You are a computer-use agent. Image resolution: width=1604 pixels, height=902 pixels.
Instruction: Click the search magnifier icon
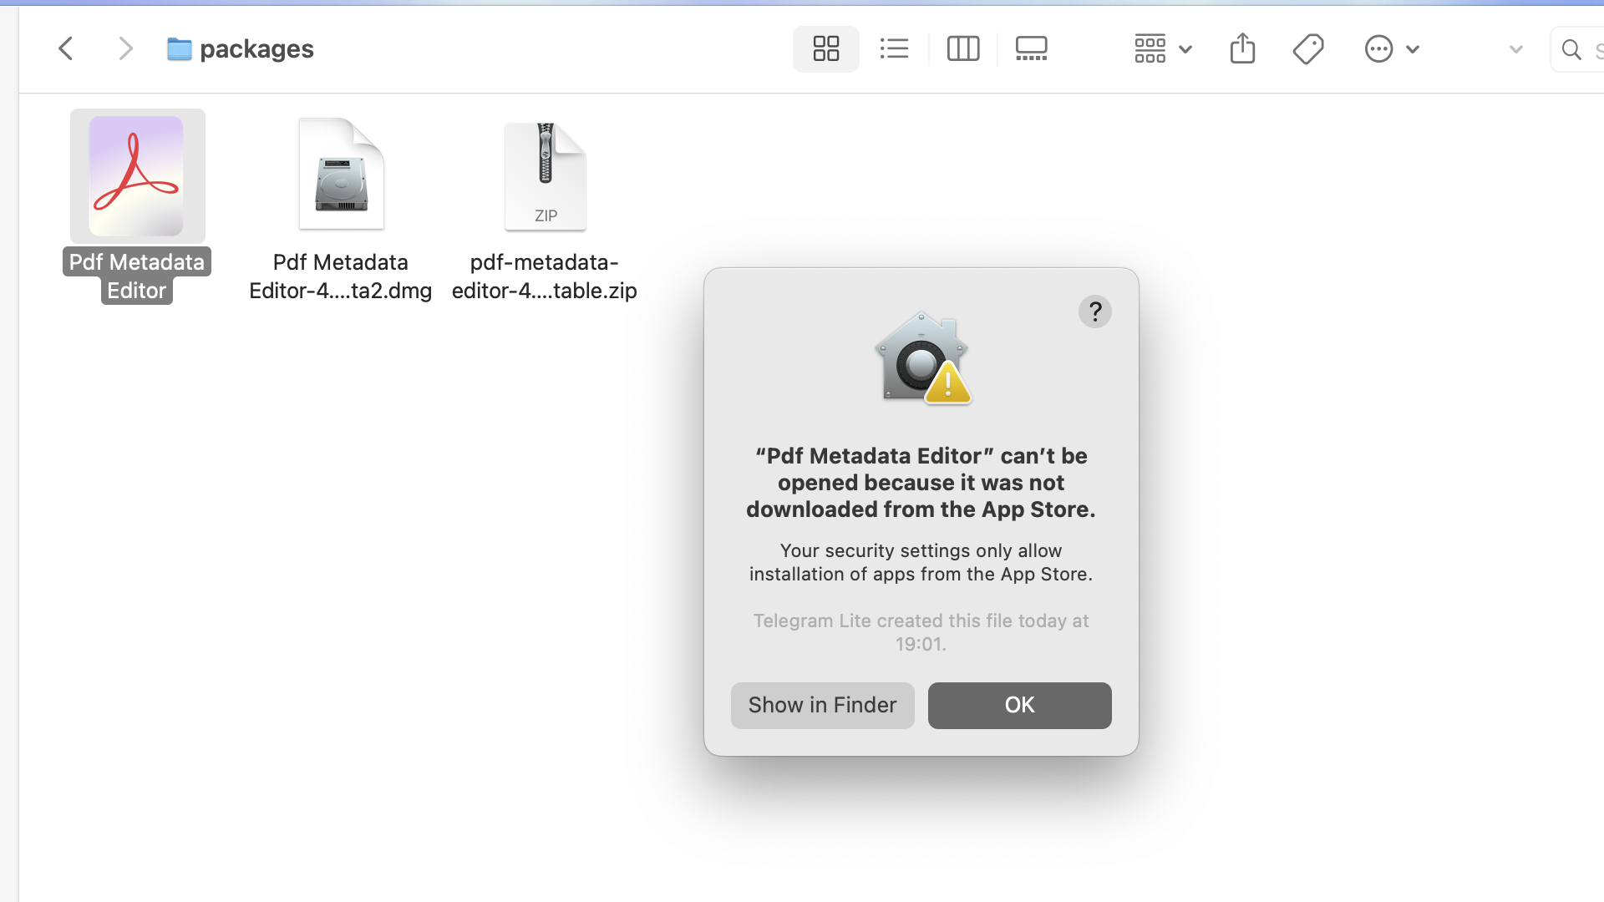pos(1571,49)
